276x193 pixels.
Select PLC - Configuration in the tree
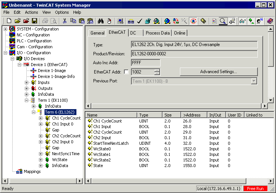pos(34,41)
